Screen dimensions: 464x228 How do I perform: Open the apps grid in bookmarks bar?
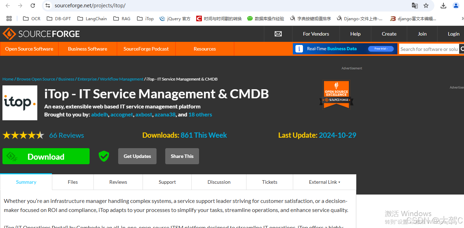[x=9, y=18]
